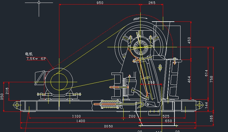The image size is (228, 132).
Task: Select the 265 dimension text
Action: pyautogui.click(x=152, y=3)
